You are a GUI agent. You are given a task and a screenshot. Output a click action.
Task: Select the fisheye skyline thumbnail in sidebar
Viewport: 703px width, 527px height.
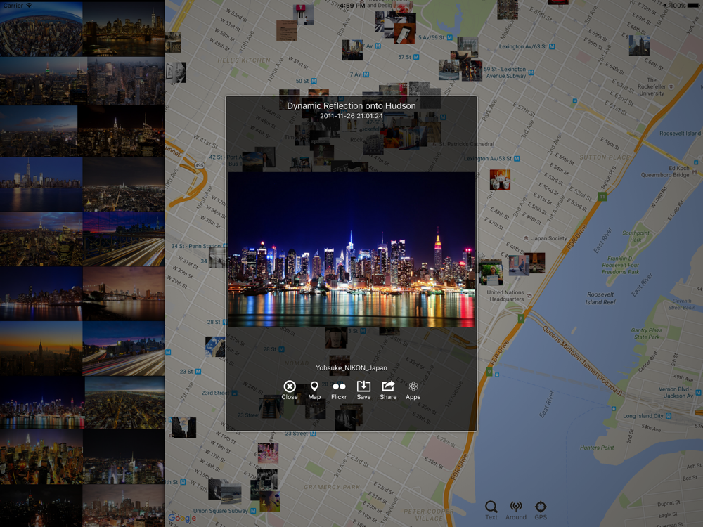tap(41, 29)
